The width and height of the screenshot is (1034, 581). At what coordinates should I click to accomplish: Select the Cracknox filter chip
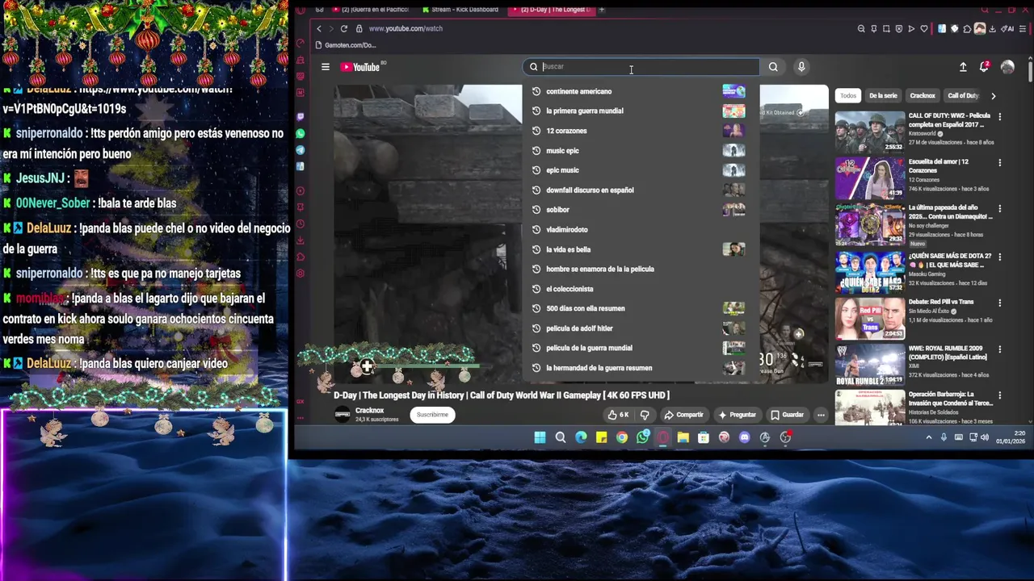[923, 95]
